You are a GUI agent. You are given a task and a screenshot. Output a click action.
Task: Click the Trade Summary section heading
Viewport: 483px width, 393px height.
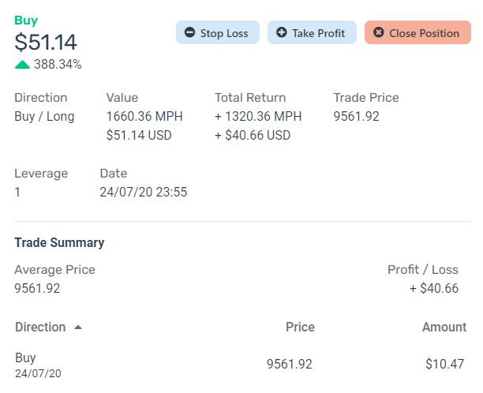tap(59, 243)
